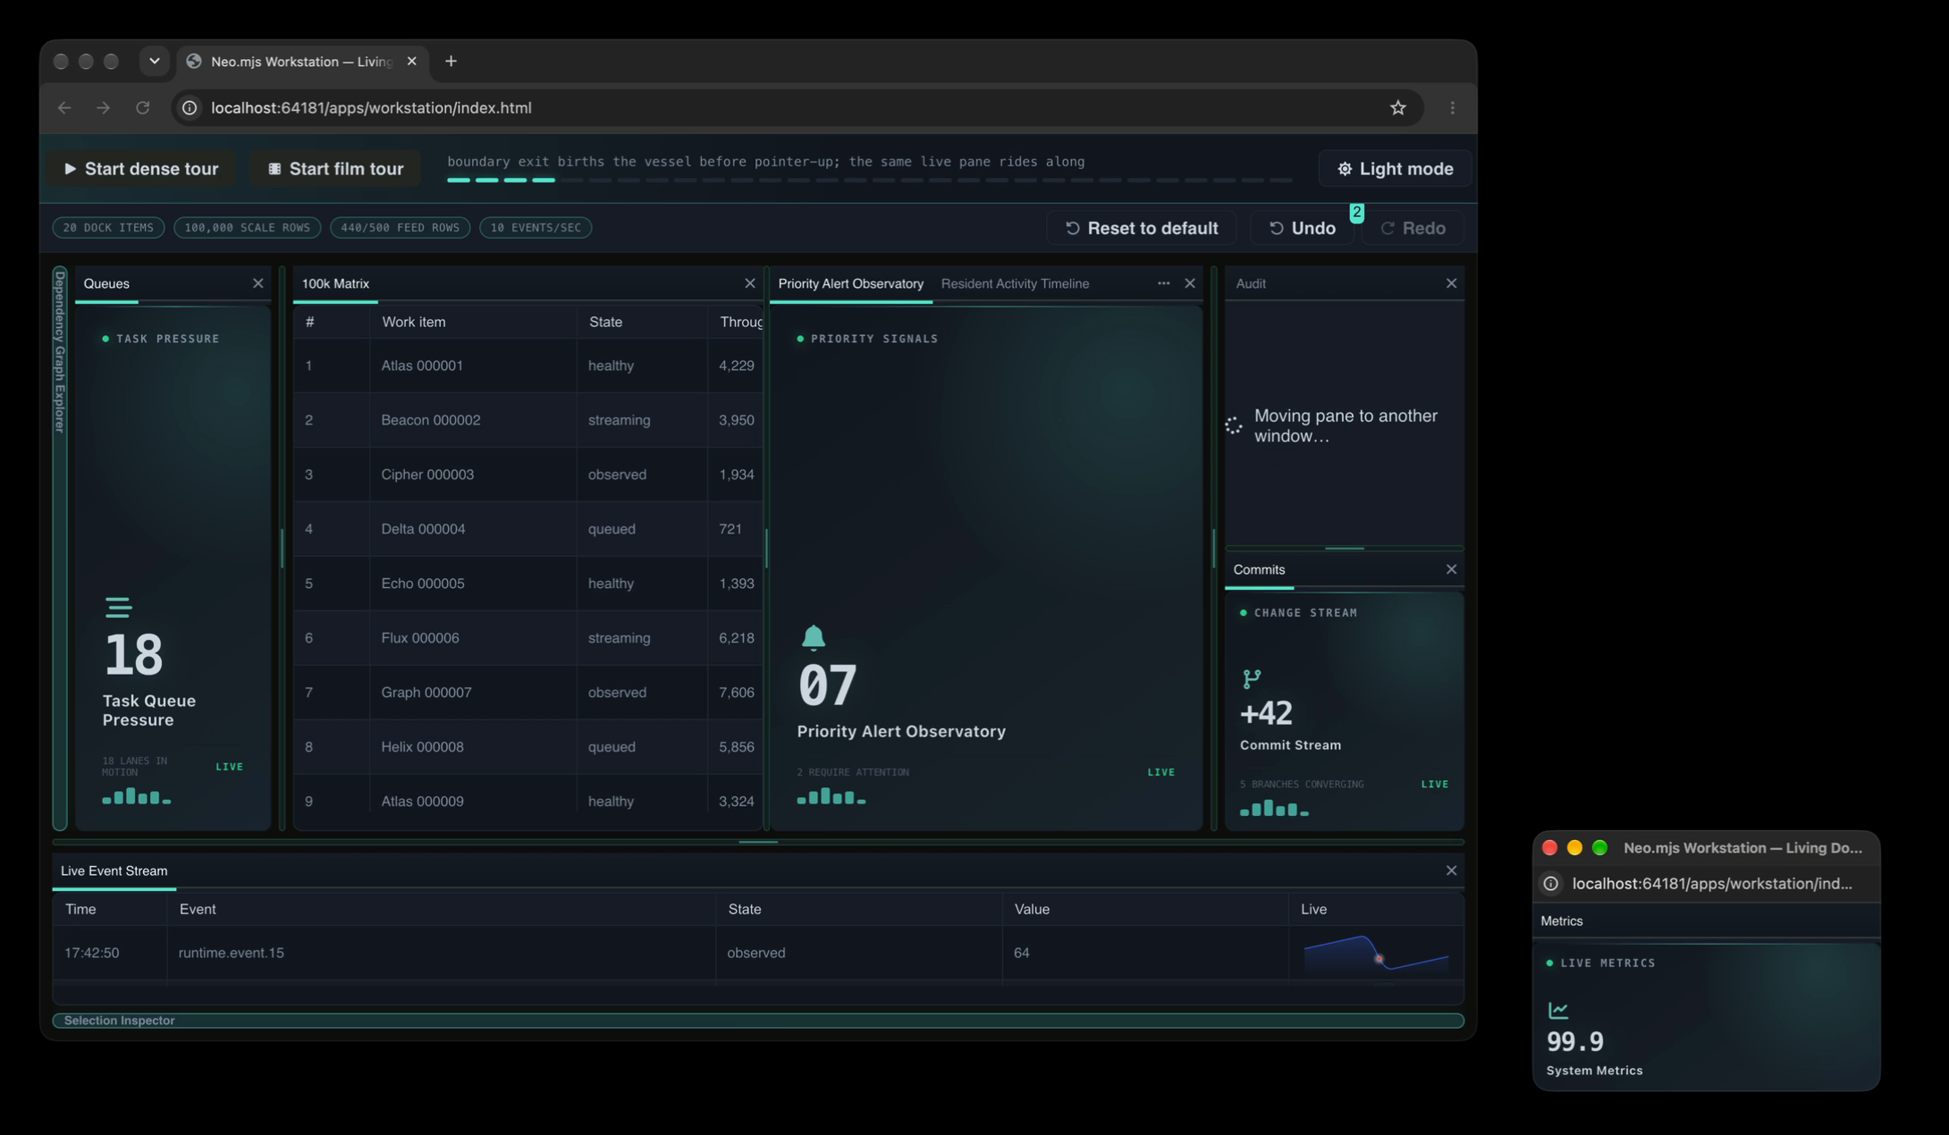Close the 100k Matrix pane
Screen dimensions: 1949x1135
(x=749, y=283)
